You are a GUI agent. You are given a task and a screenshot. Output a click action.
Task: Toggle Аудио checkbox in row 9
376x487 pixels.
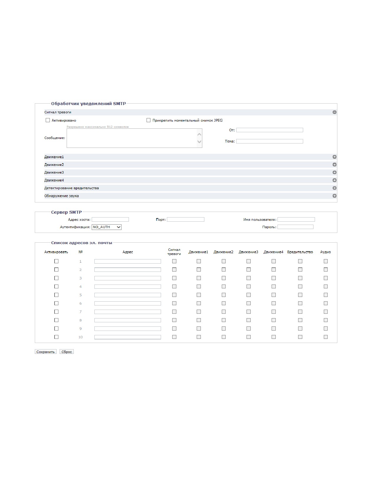[x=326, y=329]
